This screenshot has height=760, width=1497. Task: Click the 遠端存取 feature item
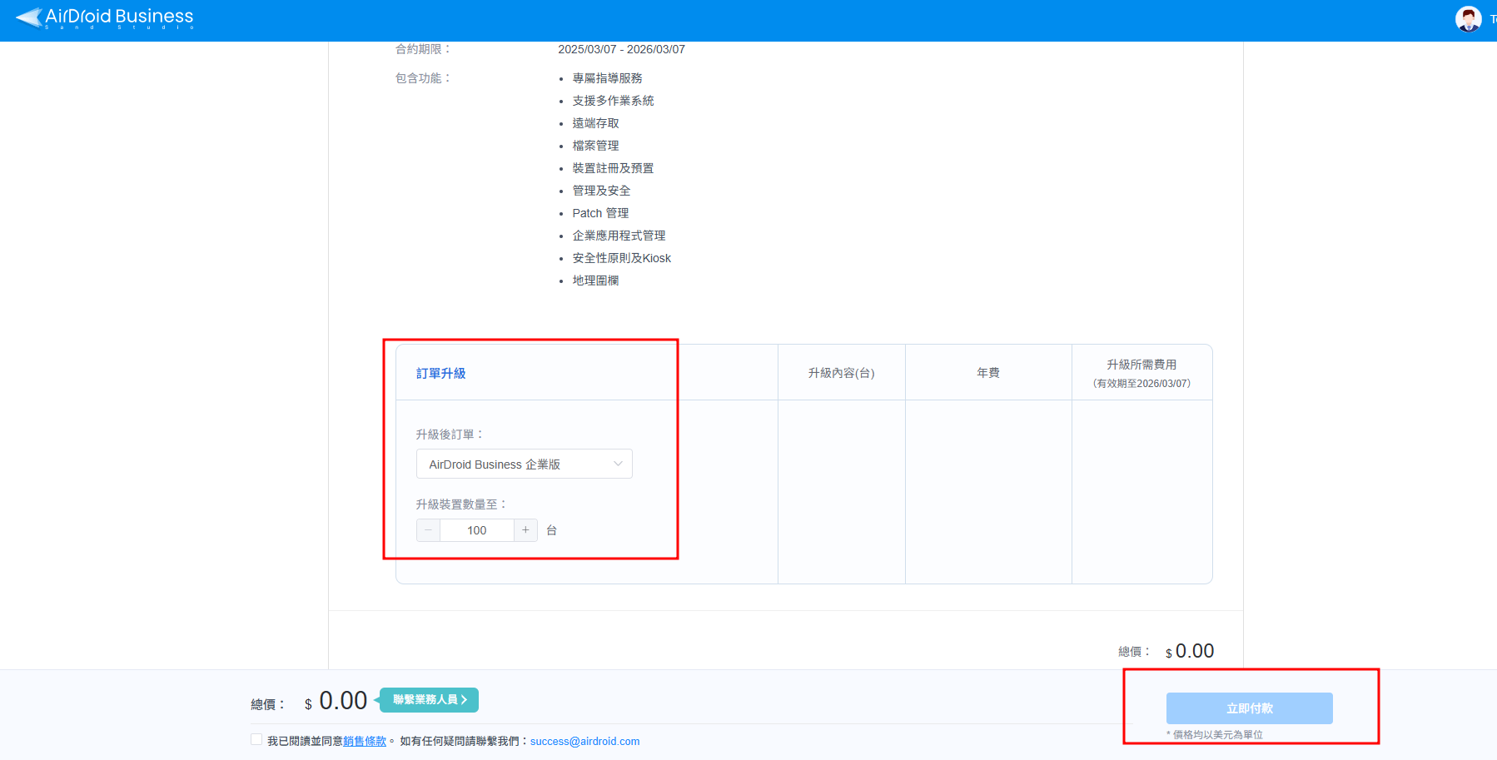tap(596, 123)
